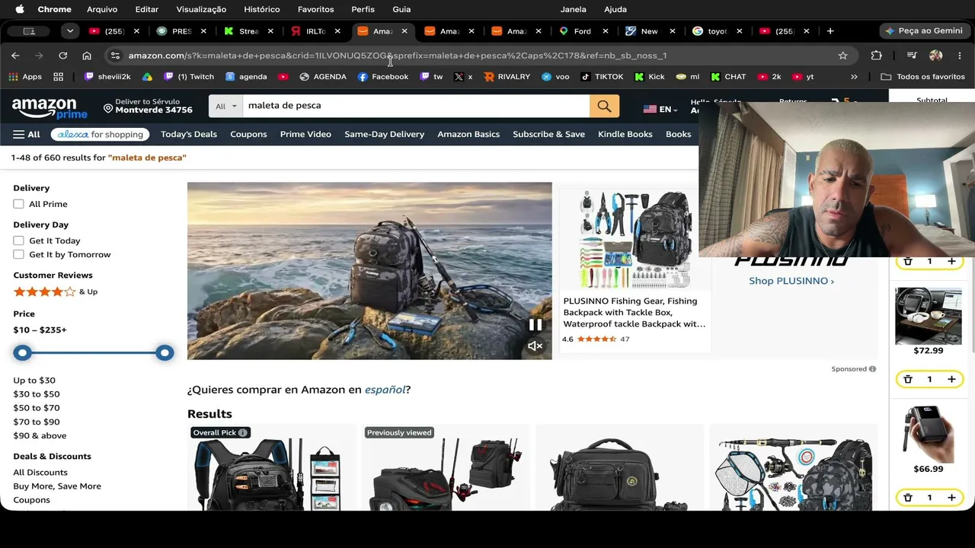
Task: Remove the $72.99 cart item with trash icon
Action: (x=908, y=379)
